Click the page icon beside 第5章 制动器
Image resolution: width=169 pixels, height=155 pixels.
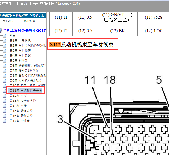[x=4, y=60]
